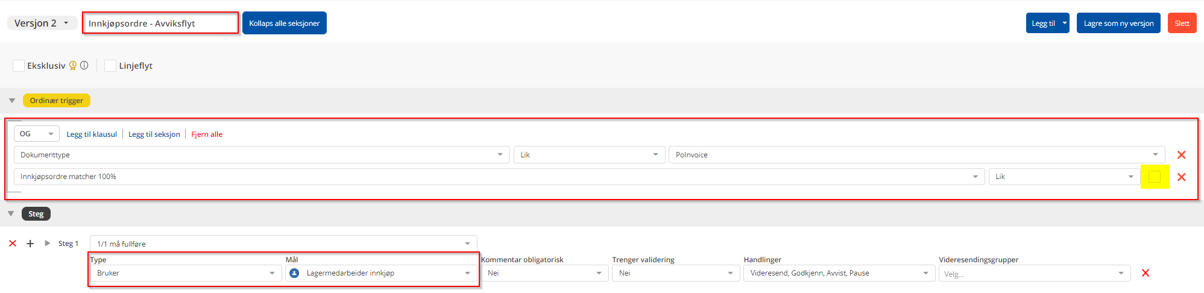This screenshot has width=1204, height=293.
Task: Expand Steg 1 with the arrow icon
Action: point(47,244)
